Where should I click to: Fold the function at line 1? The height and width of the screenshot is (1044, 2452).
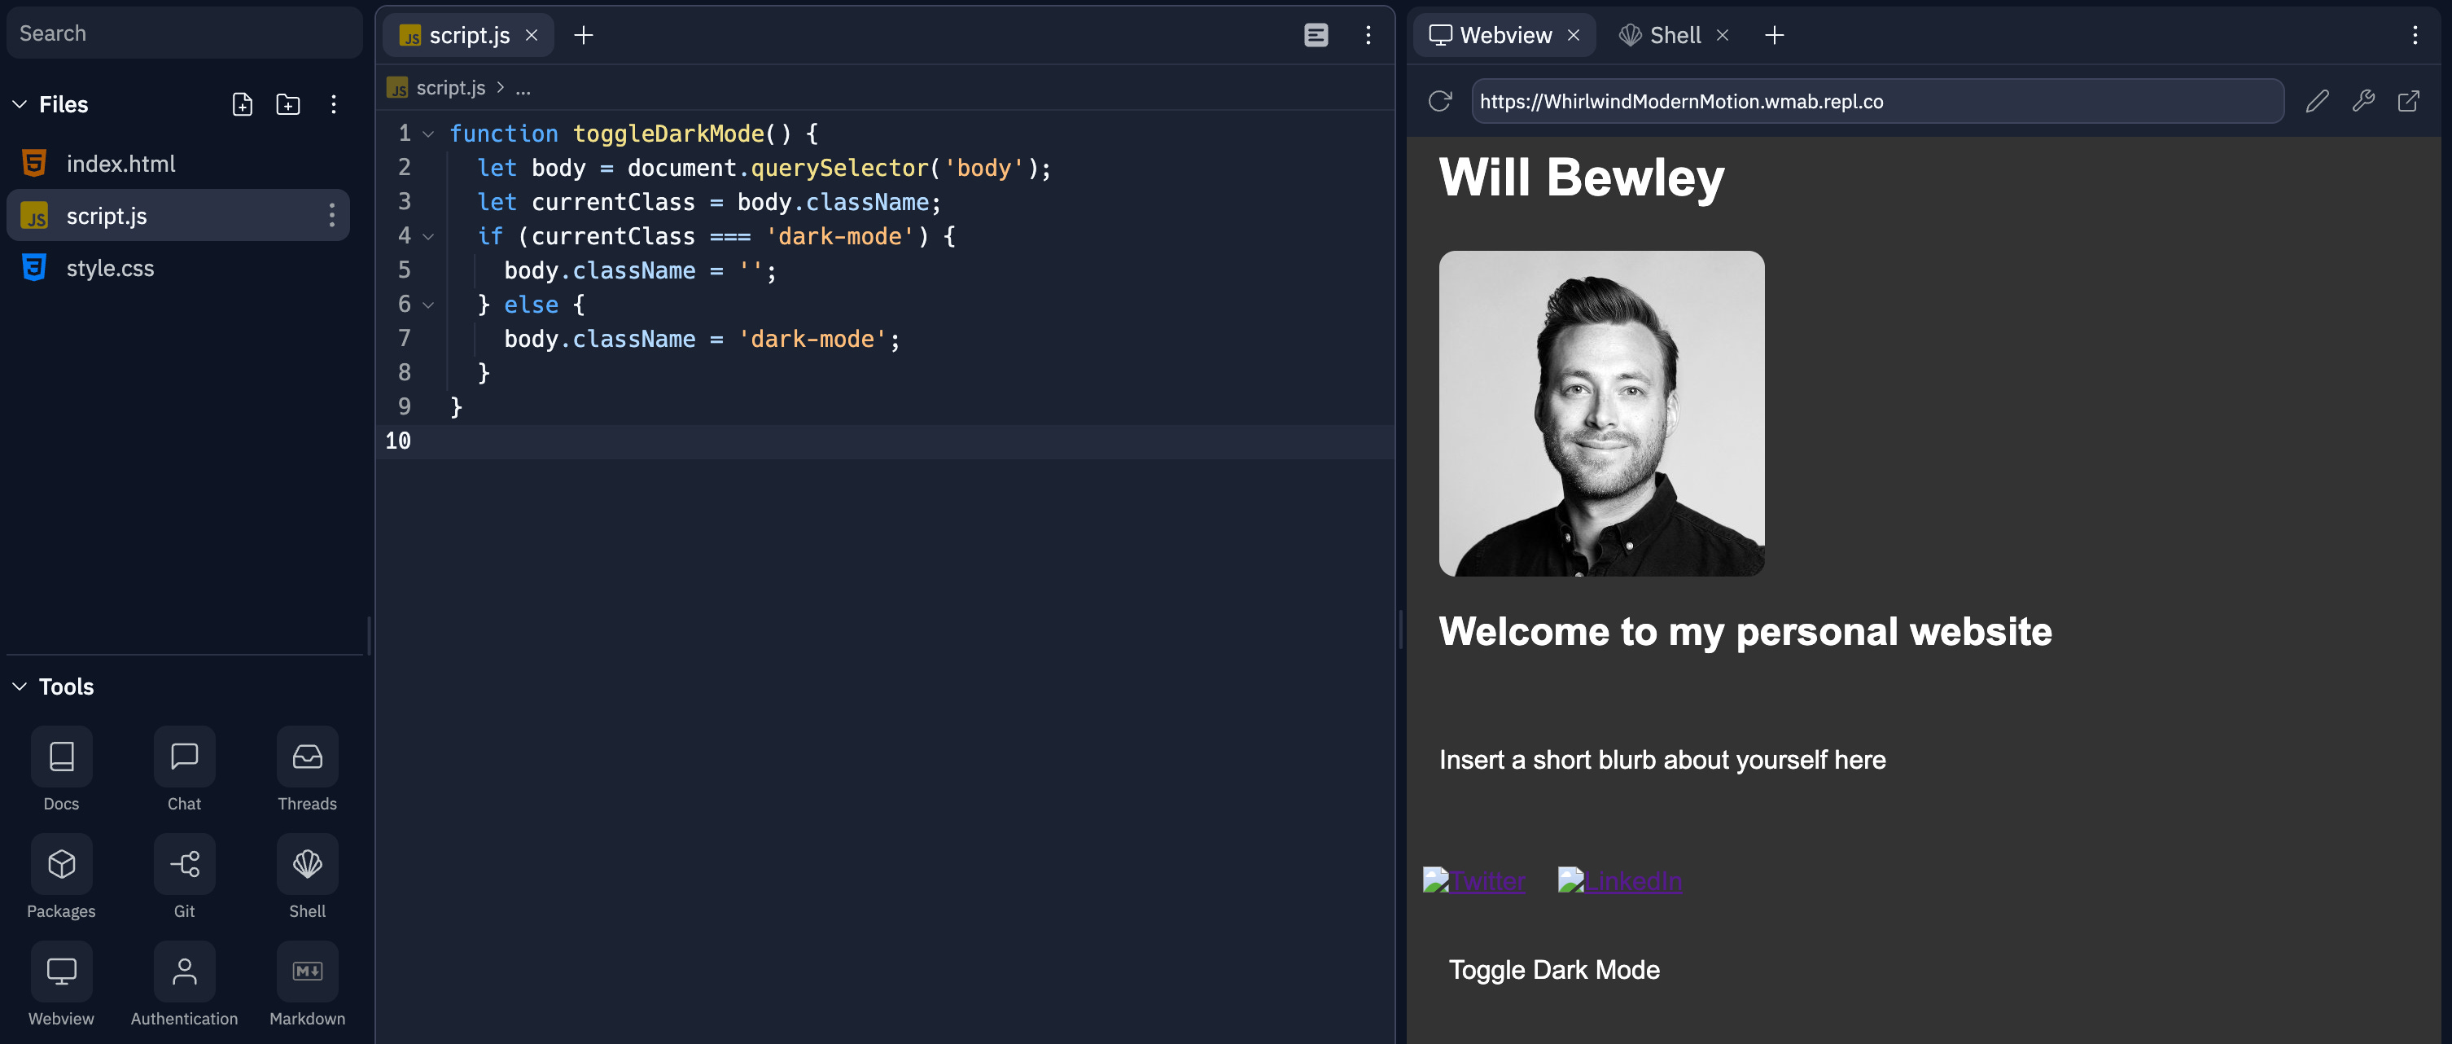point(428,134)
